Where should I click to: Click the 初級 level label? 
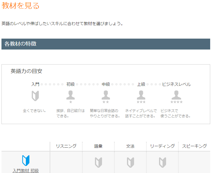pyautogui.click(x=71, y=84)
